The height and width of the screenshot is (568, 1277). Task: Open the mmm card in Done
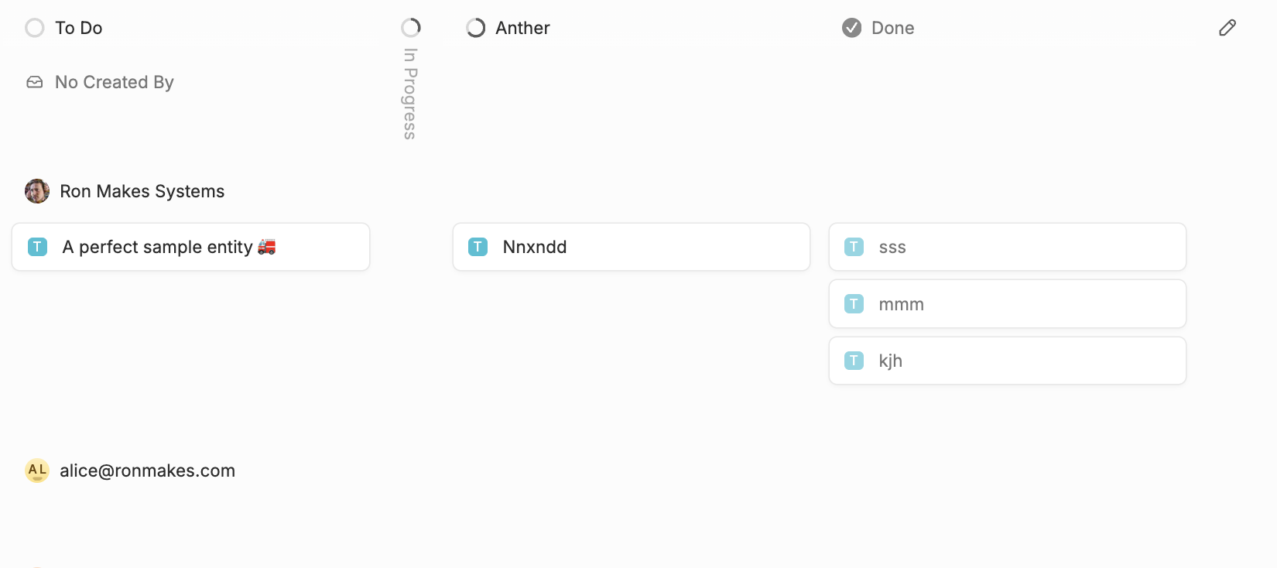pyautogui.click(x=1006, y=304)
